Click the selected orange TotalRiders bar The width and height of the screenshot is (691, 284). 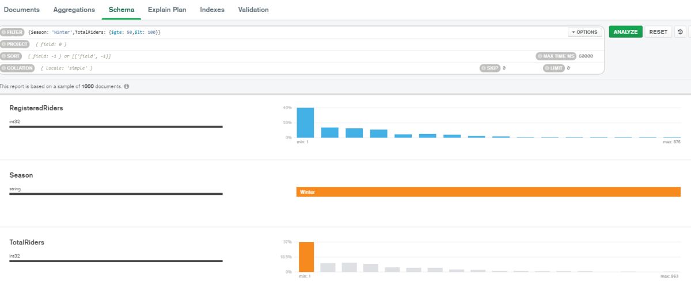point(306,256)
